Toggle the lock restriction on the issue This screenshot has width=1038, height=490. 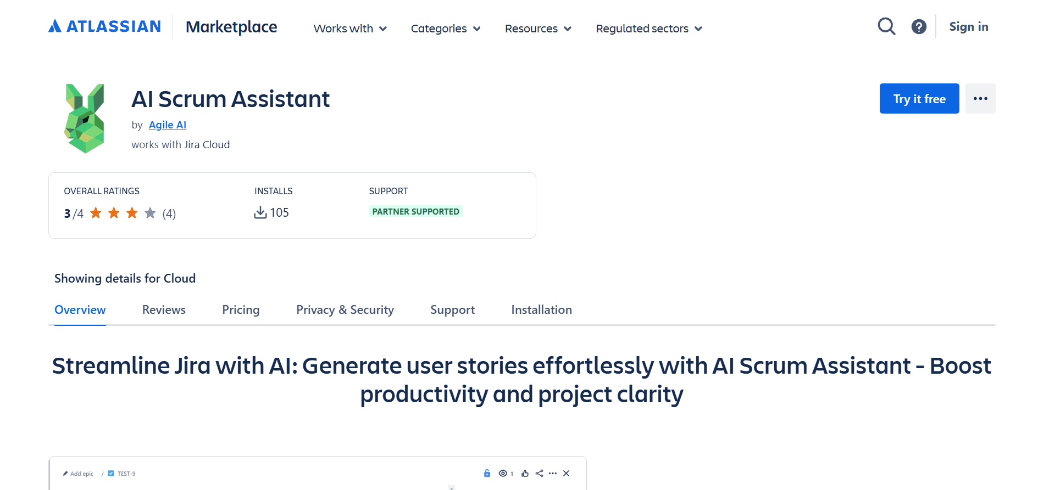pyautogui.click(x=487, y=473)
